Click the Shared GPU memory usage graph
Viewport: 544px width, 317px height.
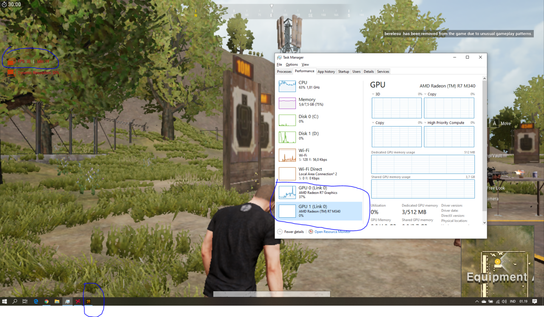pyautogui.click(x=423, y=189)
